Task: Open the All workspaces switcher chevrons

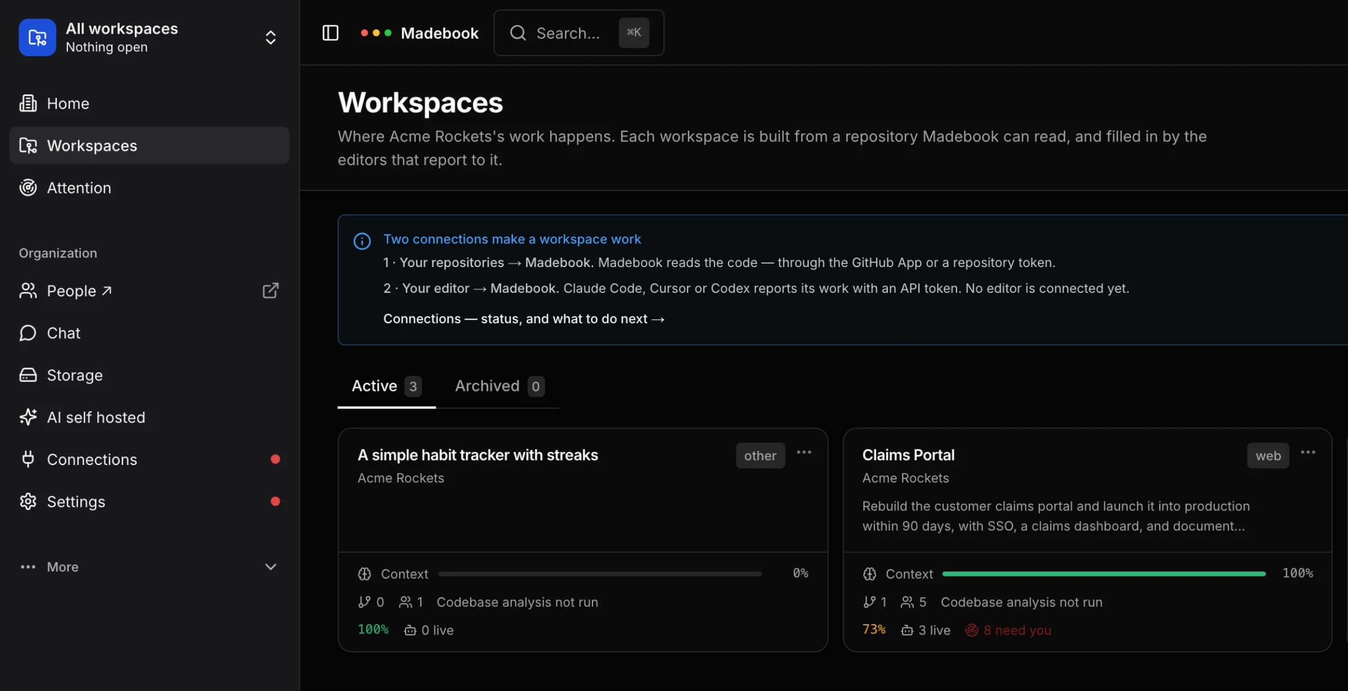Action: (270, 38)
